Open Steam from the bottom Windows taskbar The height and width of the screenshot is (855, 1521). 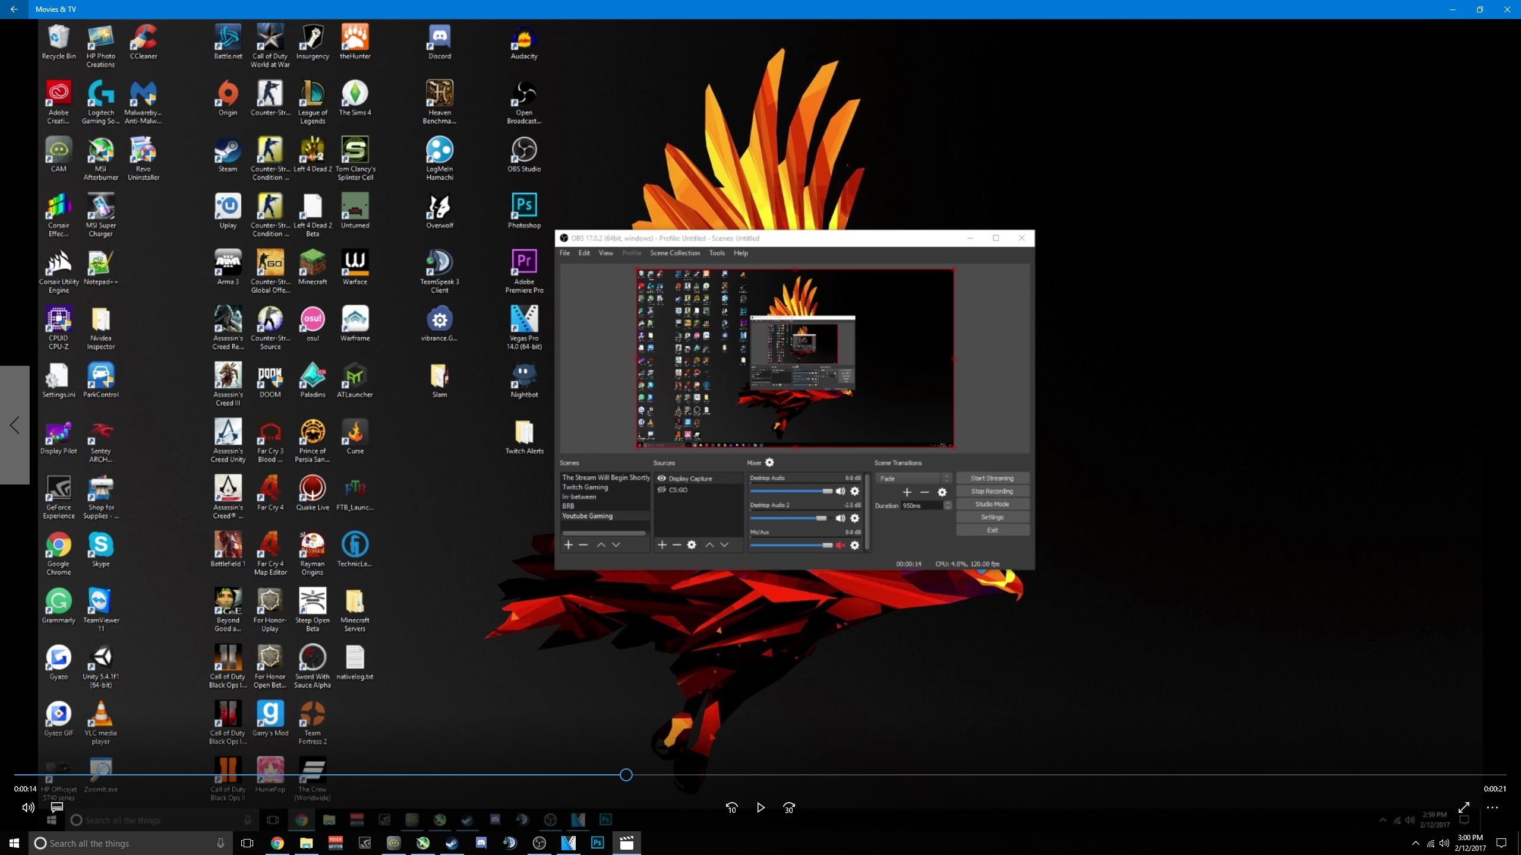(x=452, y=843)
